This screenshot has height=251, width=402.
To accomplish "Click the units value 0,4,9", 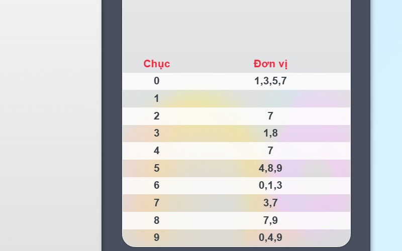I will coord(270,237).
